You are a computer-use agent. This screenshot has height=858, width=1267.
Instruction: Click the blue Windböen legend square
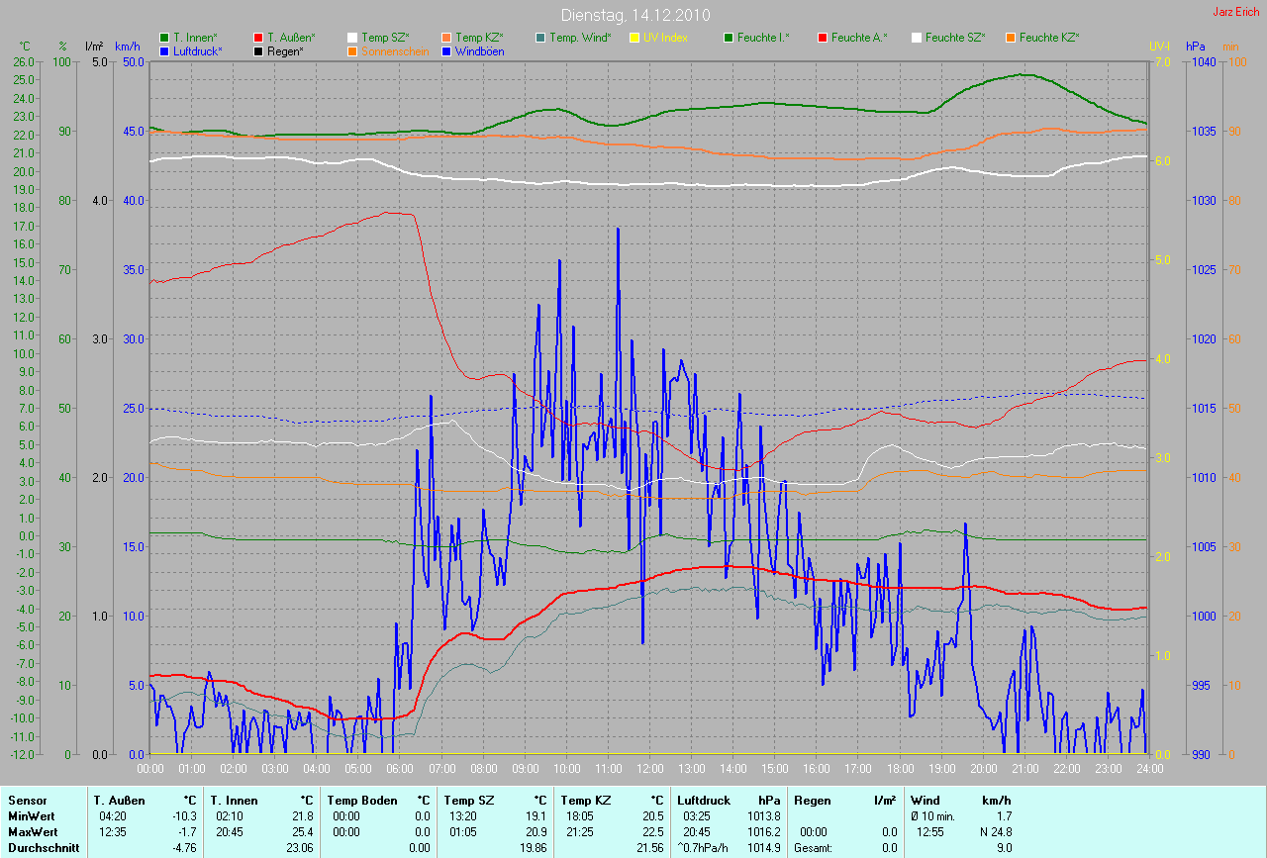pos(446,50)
